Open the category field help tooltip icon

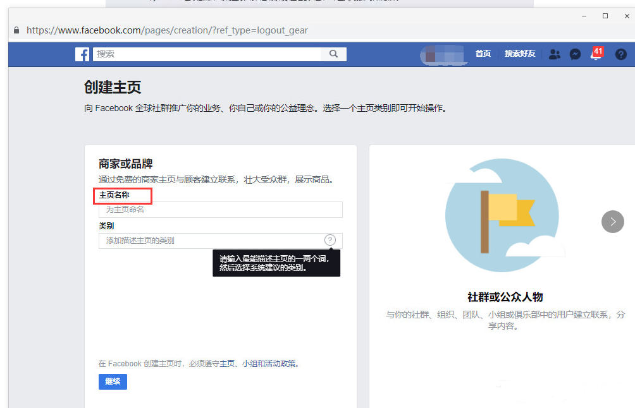click(x=330, y=240)
